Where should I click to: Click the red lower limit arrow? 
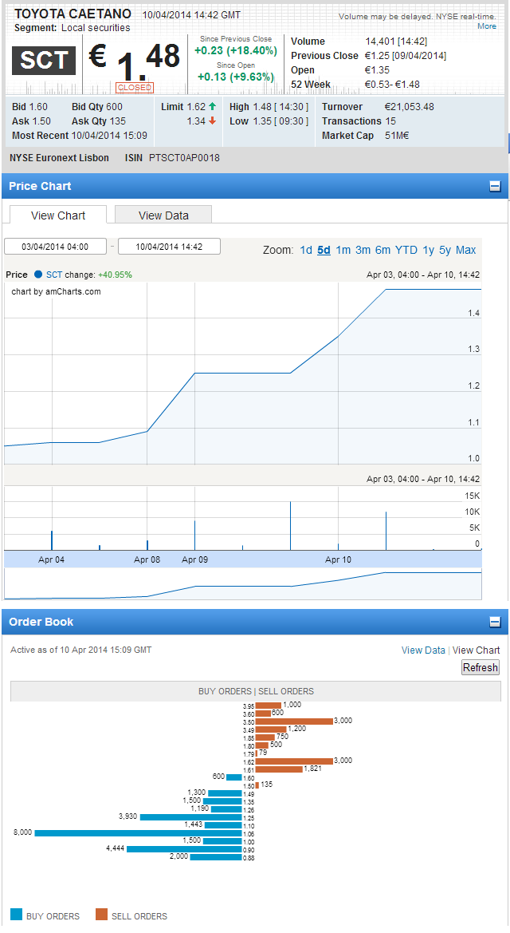point(212,121)
